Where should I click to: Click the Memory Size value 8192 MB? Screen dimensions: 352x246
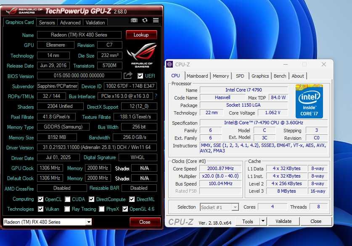(57, 137)
